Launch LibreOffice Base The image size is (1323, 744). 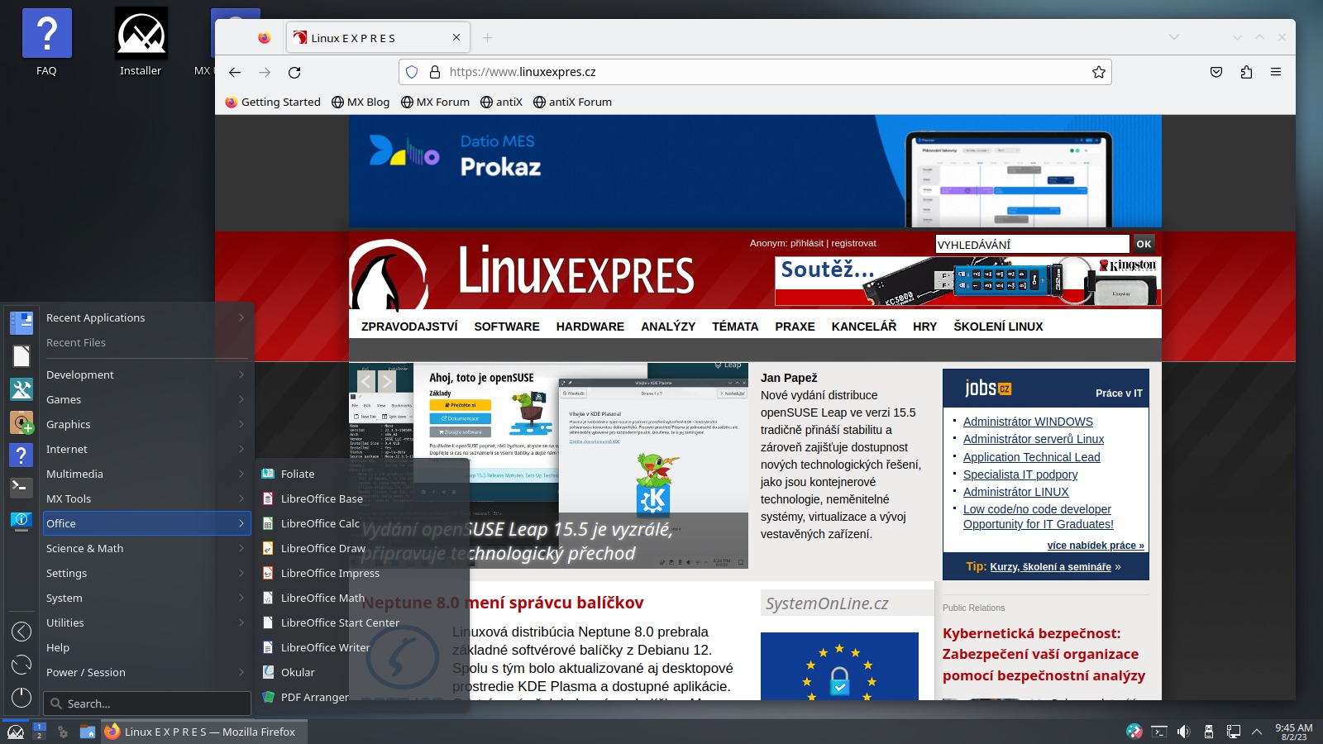click(x=362, y=498)
